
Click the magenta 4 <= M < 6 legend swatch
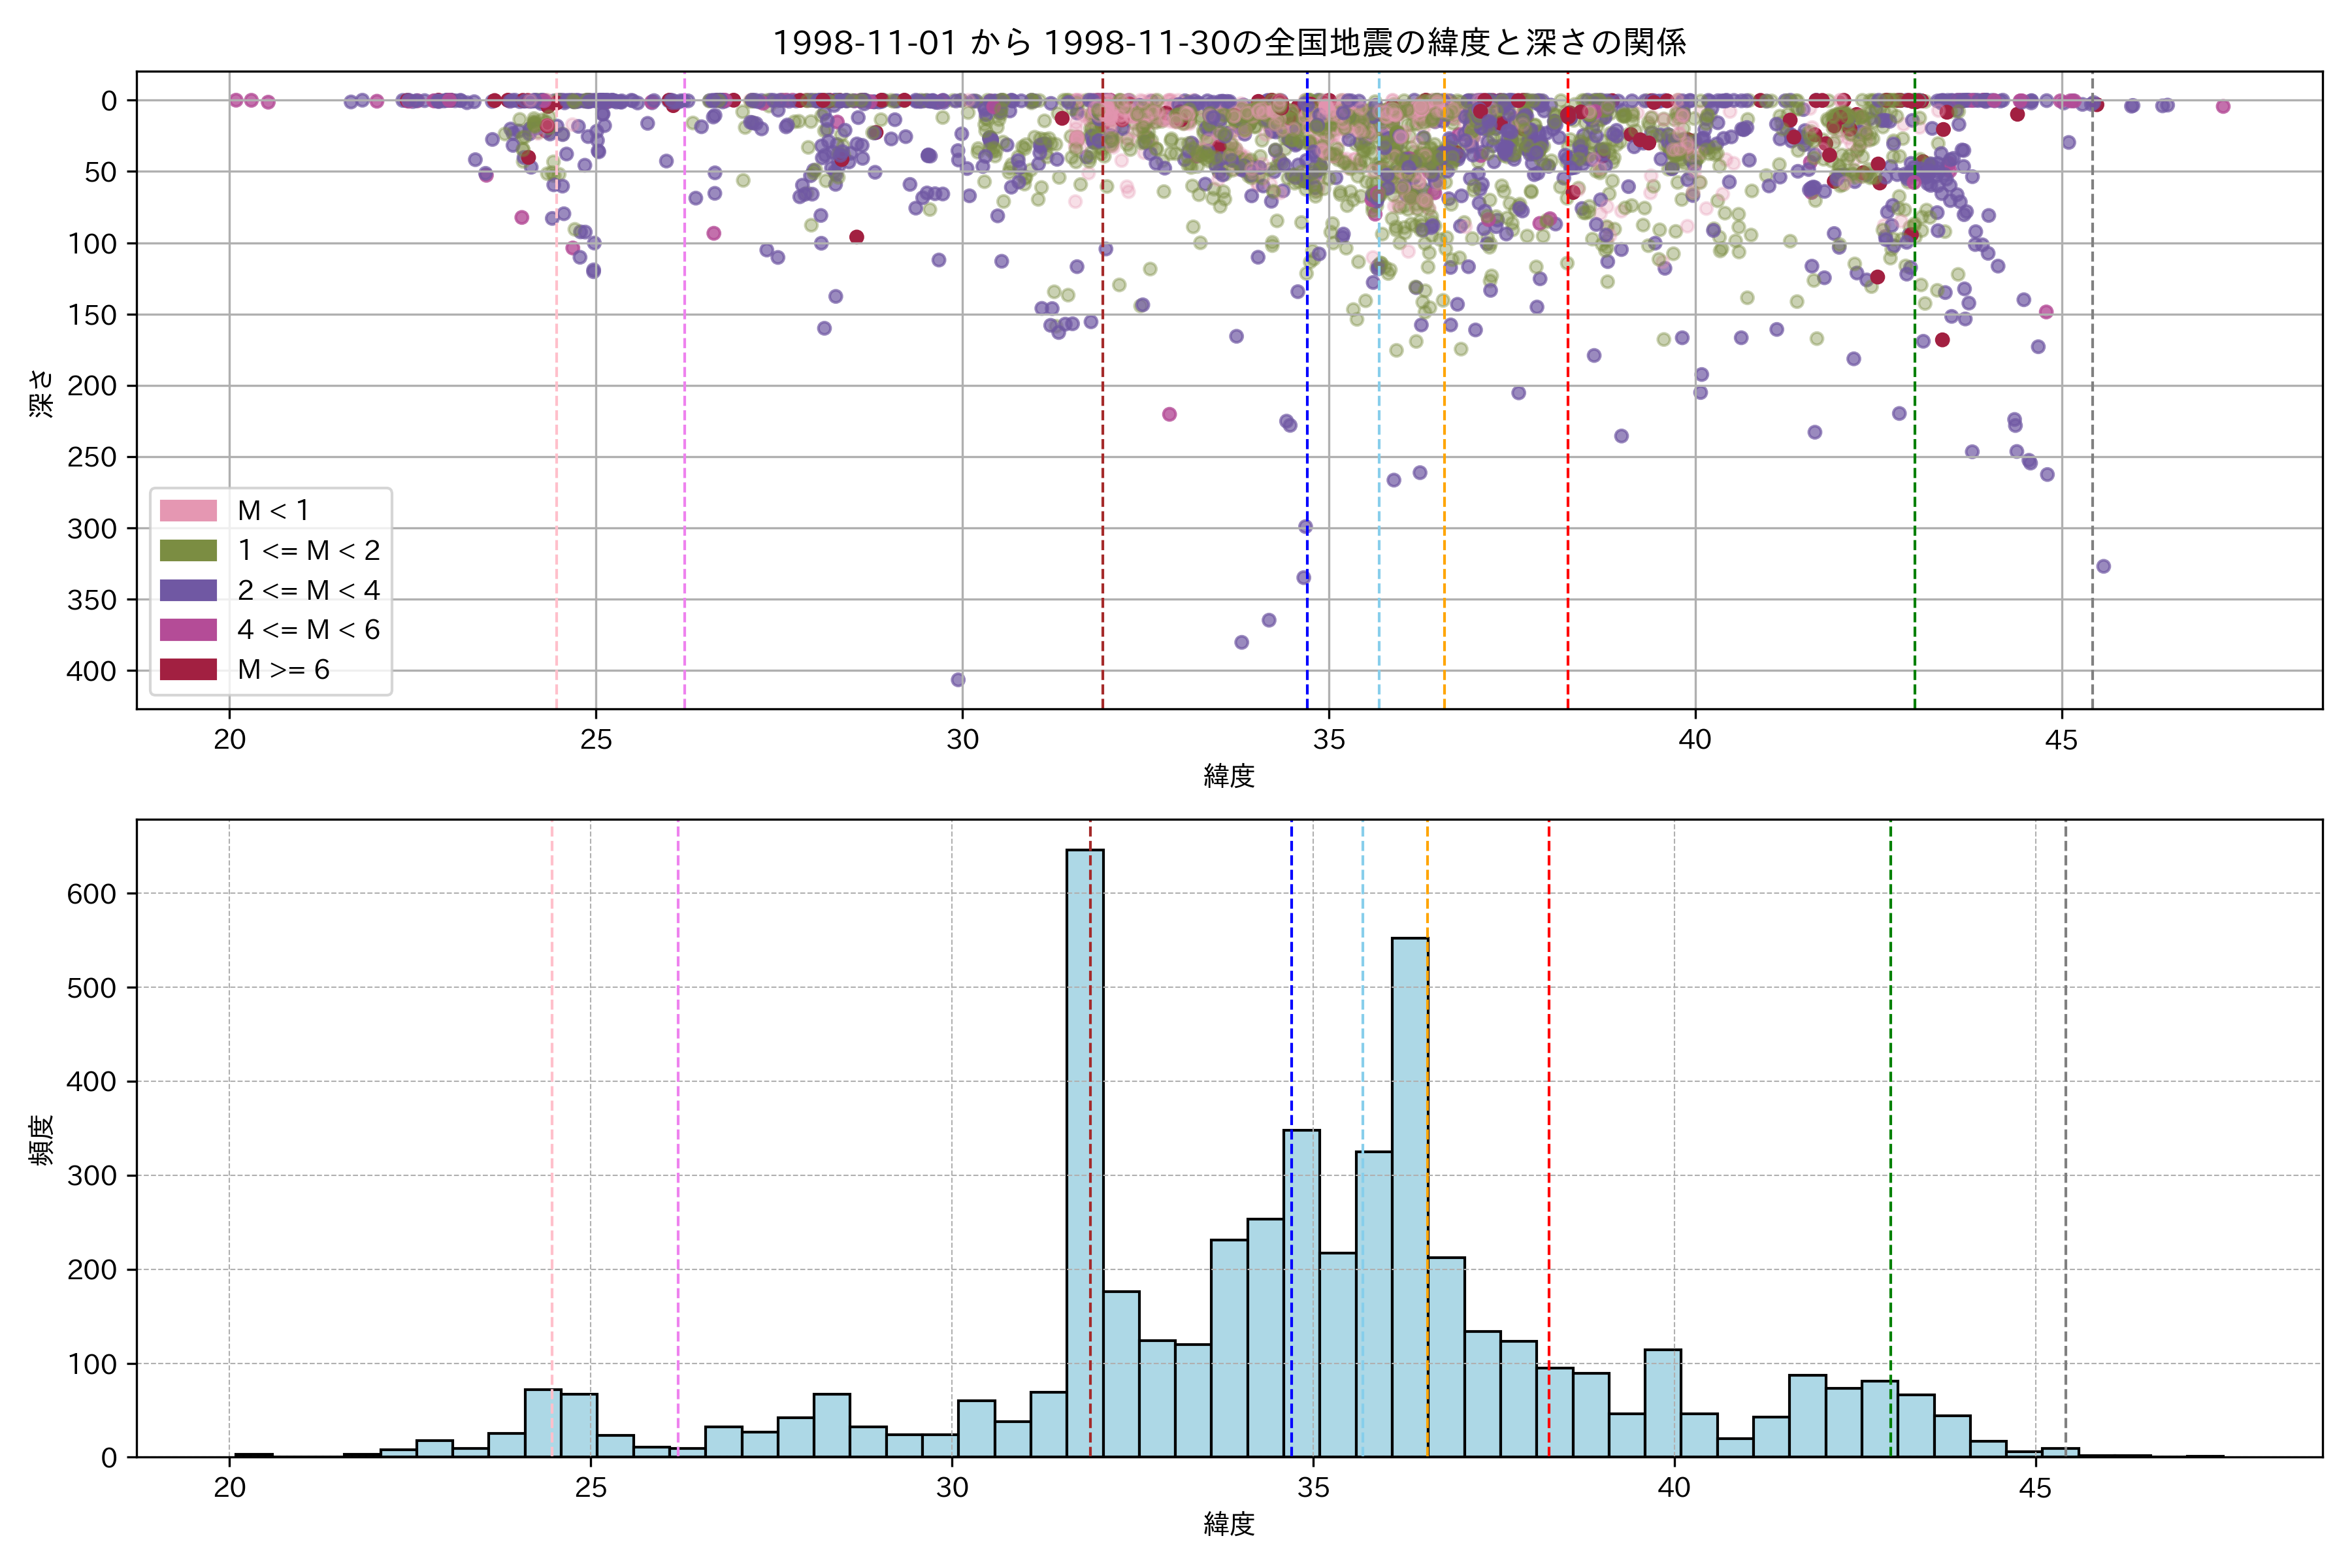point(188,630)
